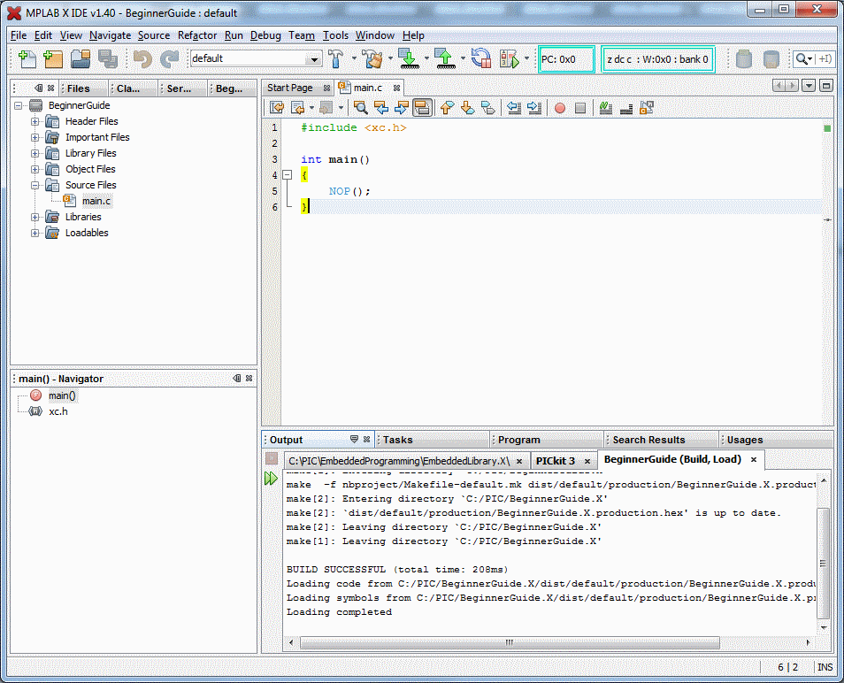Click the Find Selection magnifier icon
Image resolution: width=844 pixels, height=683 pixels.
[360, 108]
